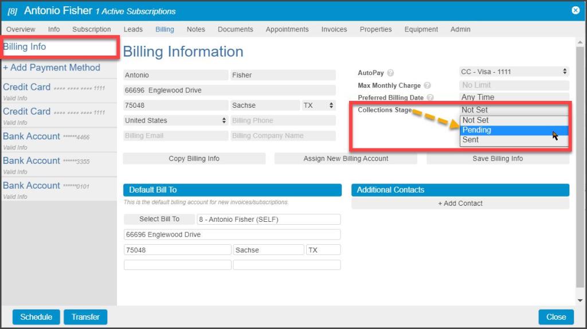Viewport: 587px width, 329px height.
Task: Open the Invoices tab
Action: pyautogui.click(x=334, y=29)
